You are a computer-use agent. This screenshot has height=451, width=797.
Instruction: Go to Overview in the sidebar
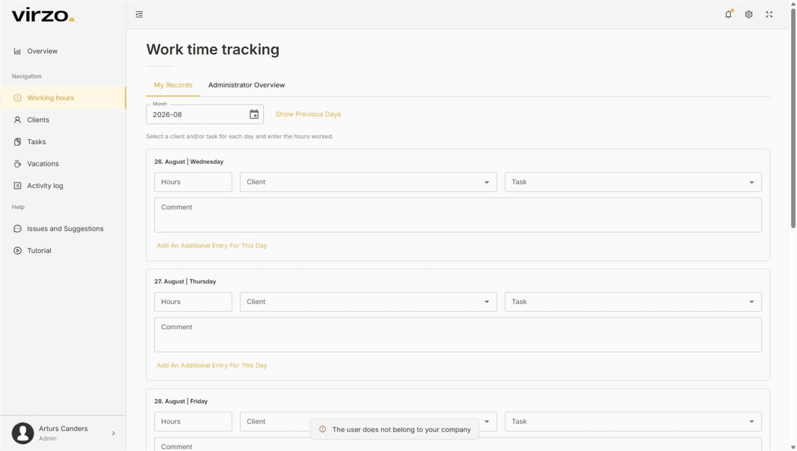63,51
